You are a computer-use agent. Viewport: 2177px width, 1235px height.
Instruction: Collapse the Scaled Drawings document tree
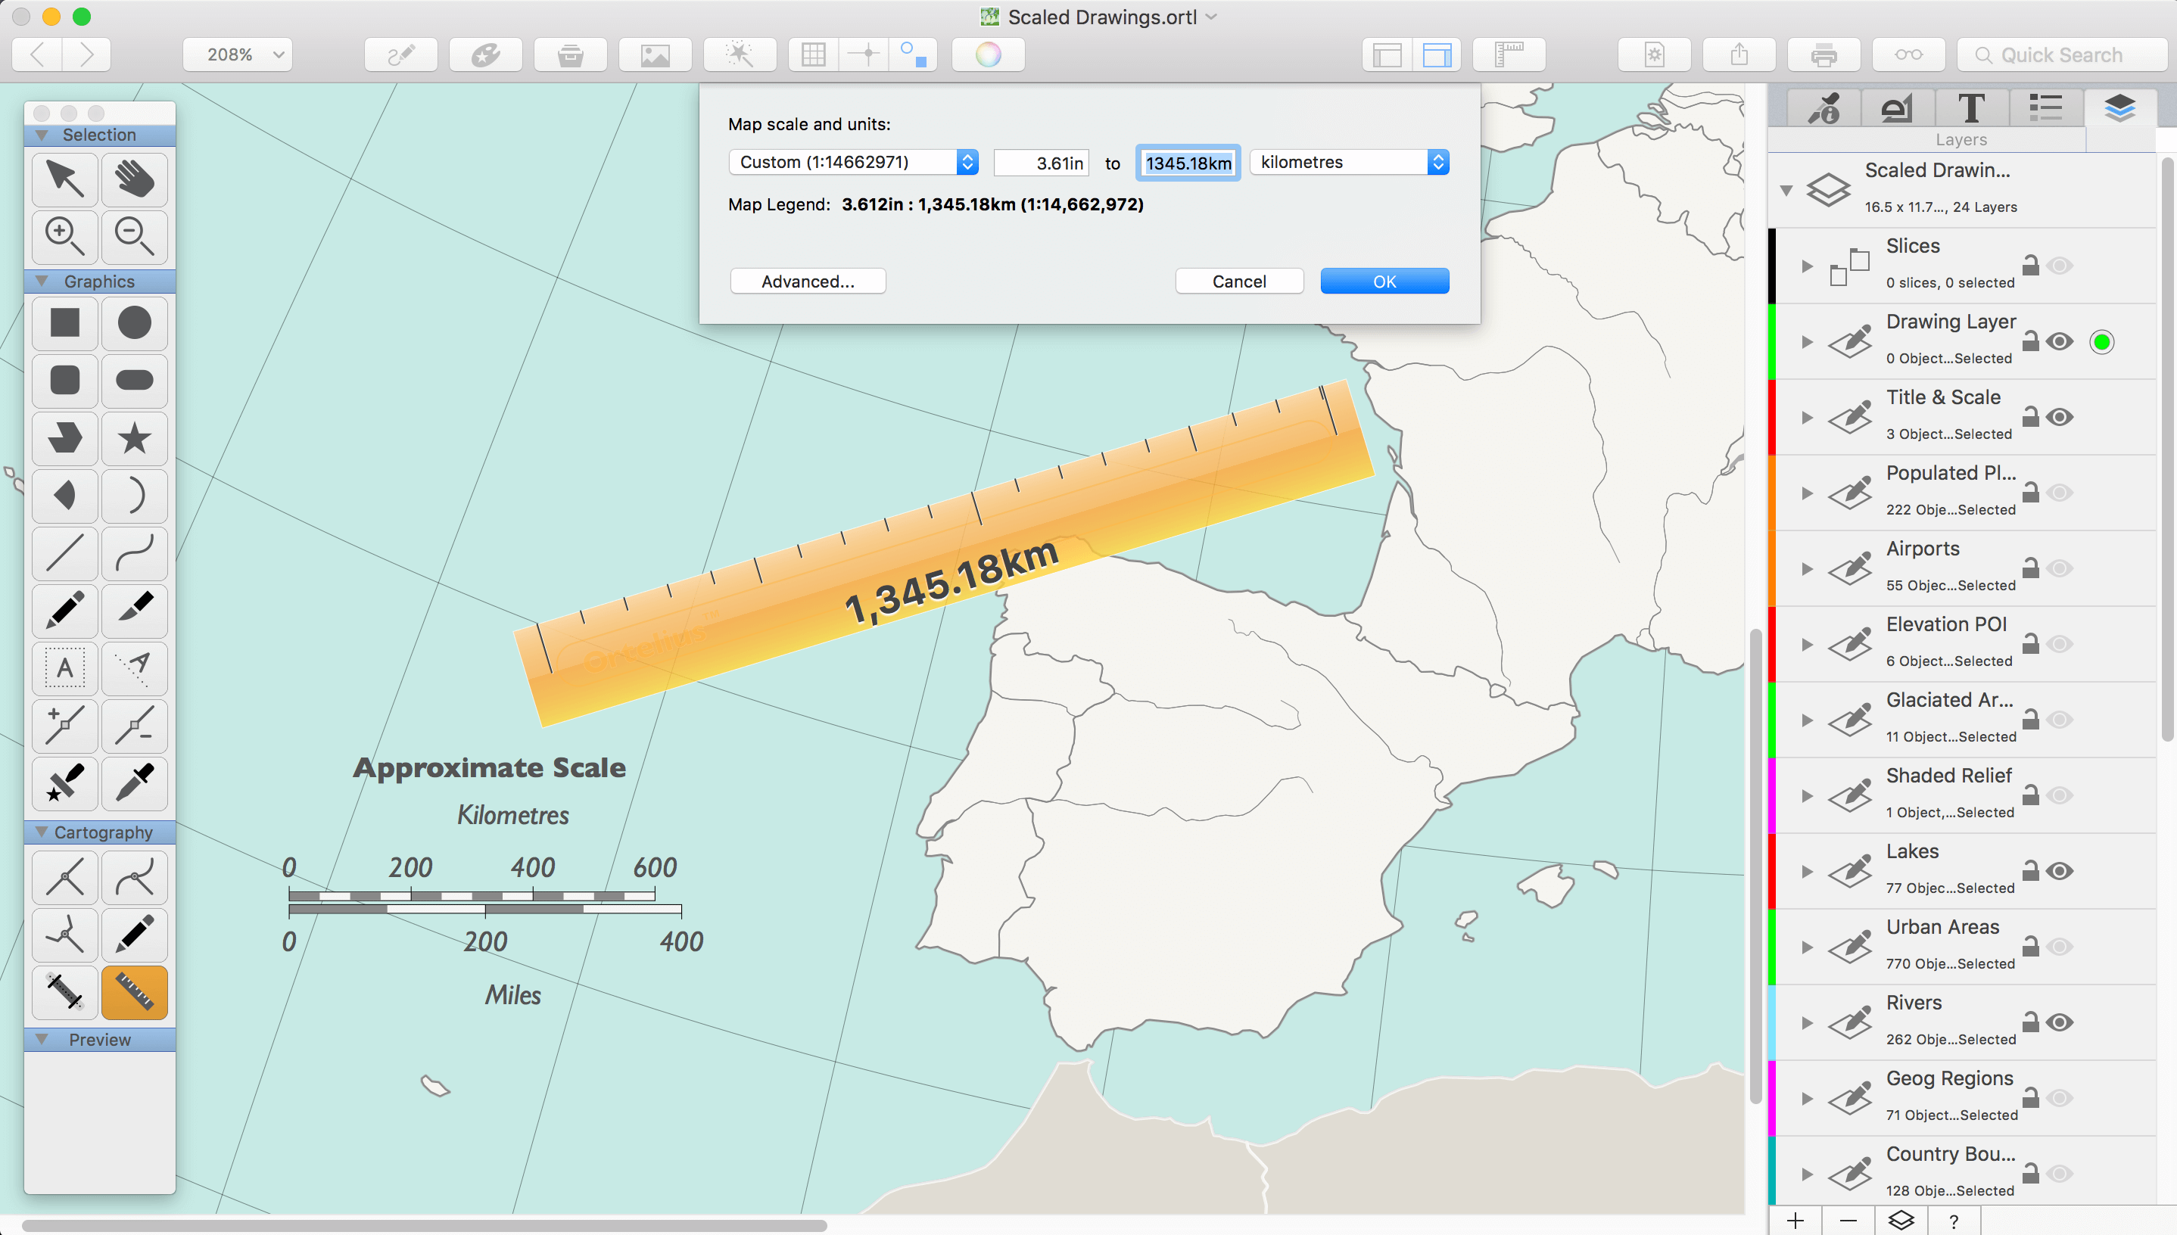[1786, 190]
